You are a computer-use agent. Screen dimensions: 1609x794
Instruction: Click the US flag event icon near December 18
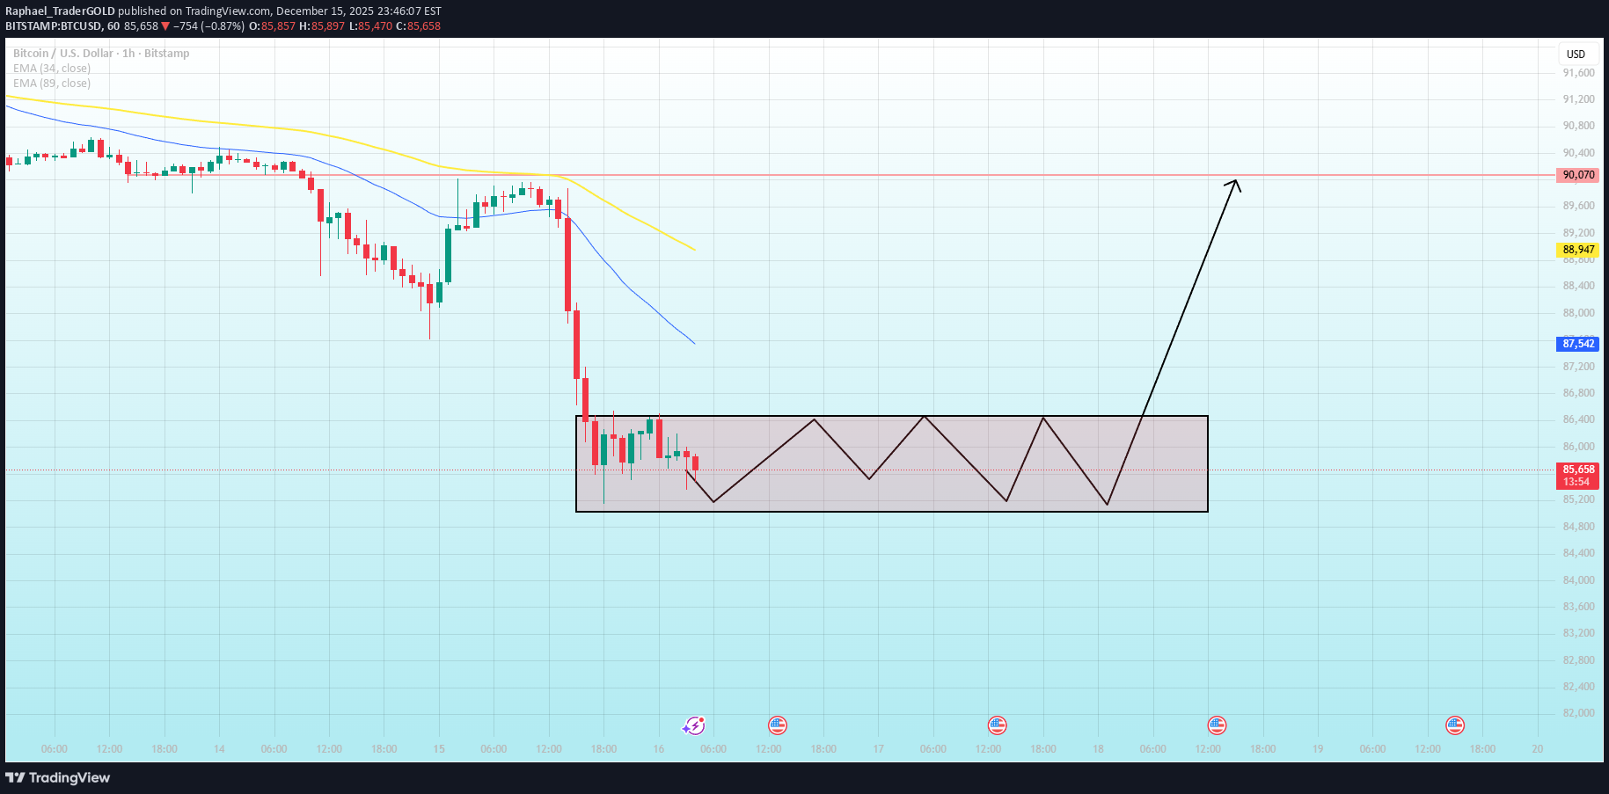coord(1217,725)
